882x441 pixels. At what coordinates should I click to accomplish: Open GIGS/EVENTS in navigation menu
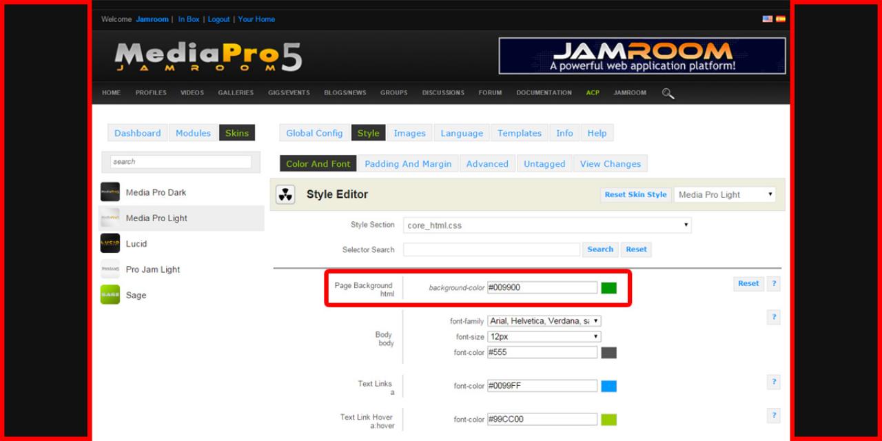289,93
